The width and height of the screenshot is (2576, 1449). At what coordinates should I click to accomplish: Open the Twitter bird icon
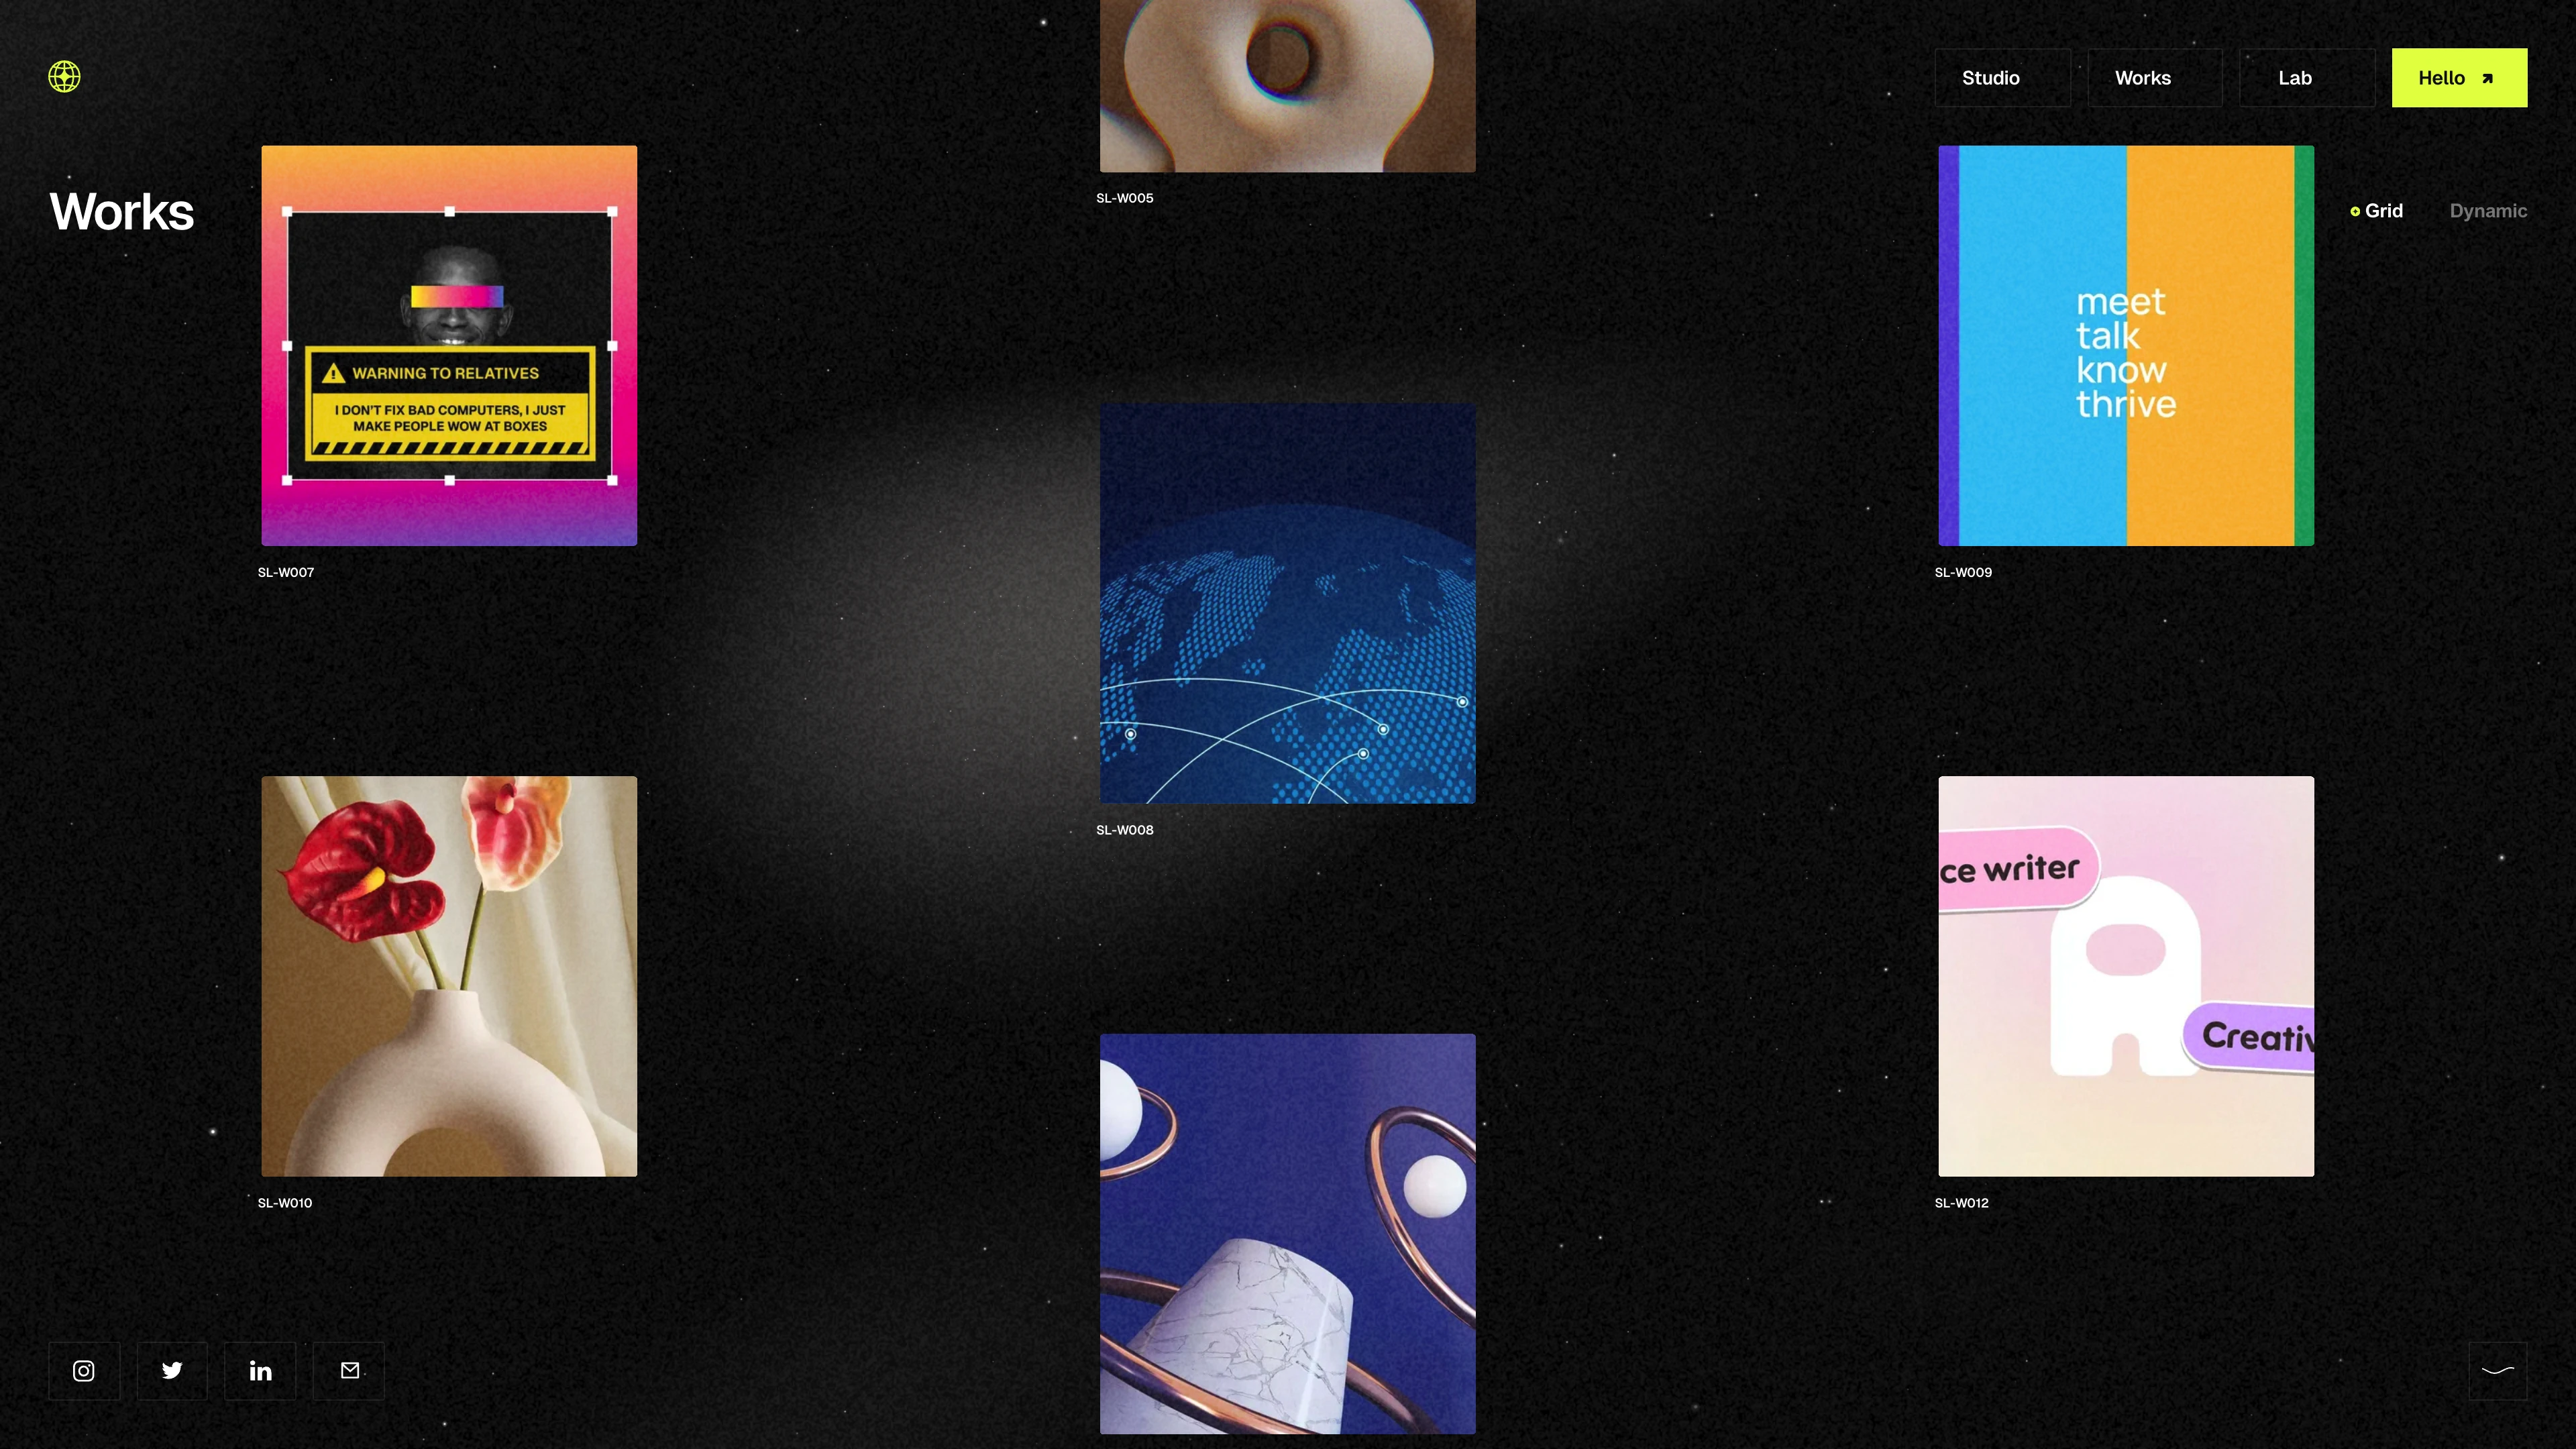coord(172,1371)
